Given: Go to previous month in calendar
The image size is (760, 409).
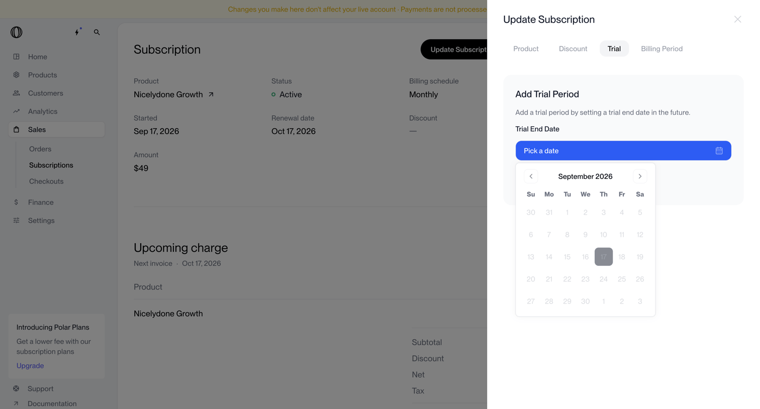Looking at the screenshot, I should (x=531, y=176).
